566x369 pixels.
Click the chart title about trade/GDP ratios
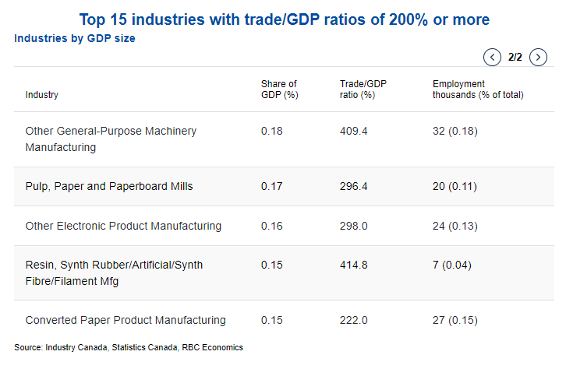click(285, 19)
